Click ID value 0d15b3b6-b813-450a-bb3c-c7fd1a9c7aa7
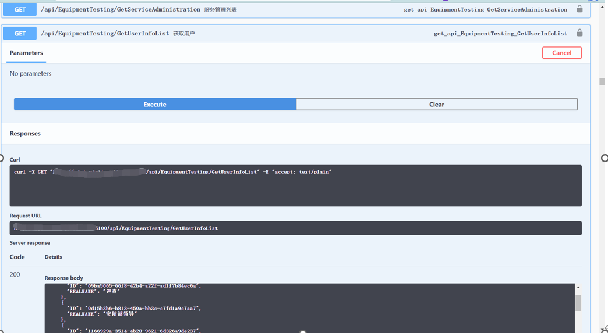608x333 pixels. [x=142, y=308]
